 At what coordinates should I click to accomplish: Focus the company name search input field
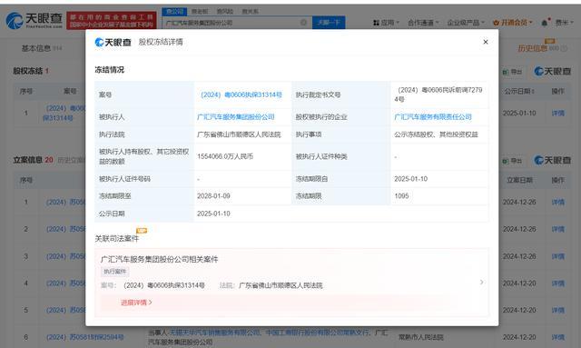click(231, 23)
